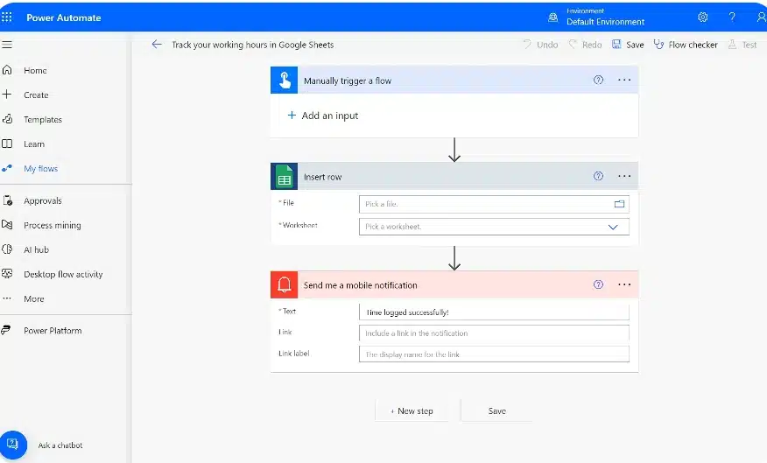
Task: Open Templates in sidebar
Action: pyautogui.click(x=43, y=119)
